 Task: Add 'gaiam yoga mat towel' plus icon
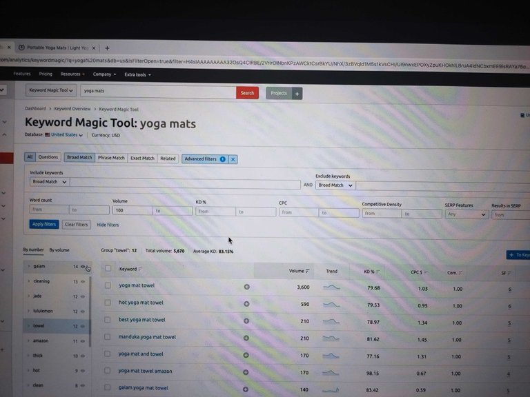point(246,389)
